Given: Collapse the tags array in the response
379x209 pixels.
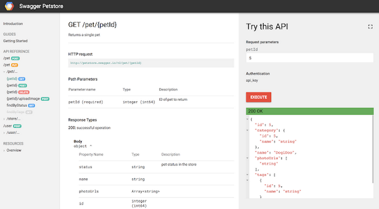Looking at the screenshot, I should [247, 174].
